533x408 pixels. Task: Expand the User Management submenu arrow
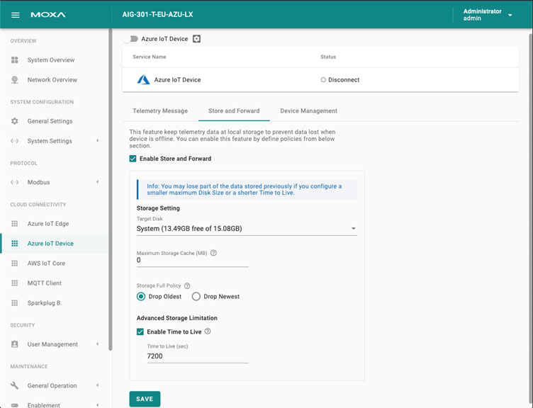pyautogui.click(x=98, y=344)
